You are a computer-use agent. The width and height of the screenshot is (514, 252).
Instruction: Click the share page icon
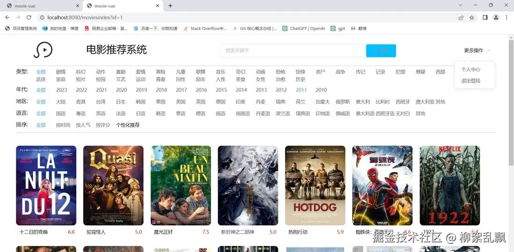[461, 18]
